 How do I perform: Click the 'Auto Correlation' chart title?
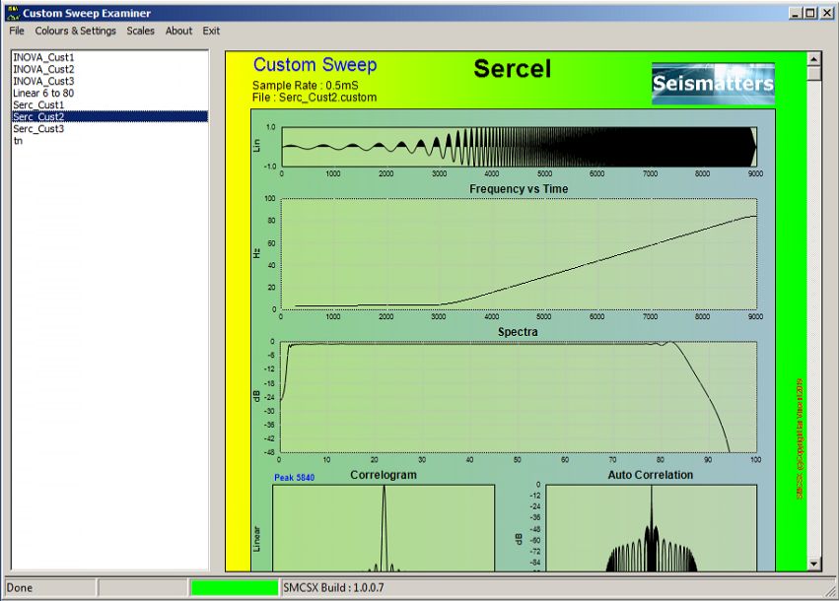click(650, 475)
